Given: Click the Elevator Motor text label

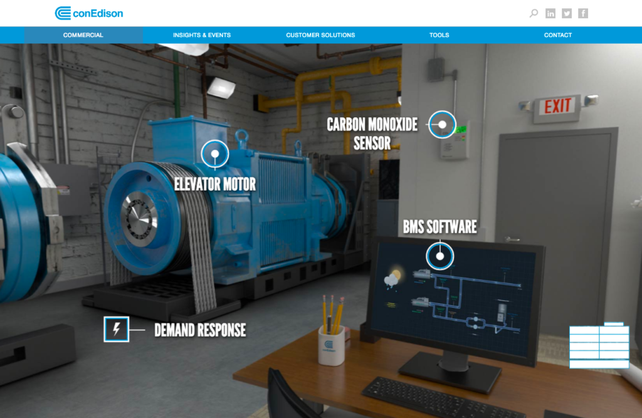Looking at the screenshot, I should click(x=215, y=184).
